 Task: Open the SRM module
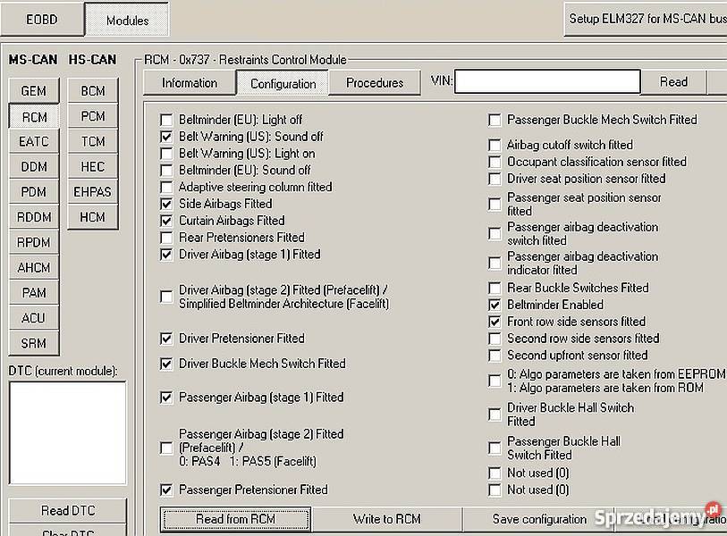33,343
